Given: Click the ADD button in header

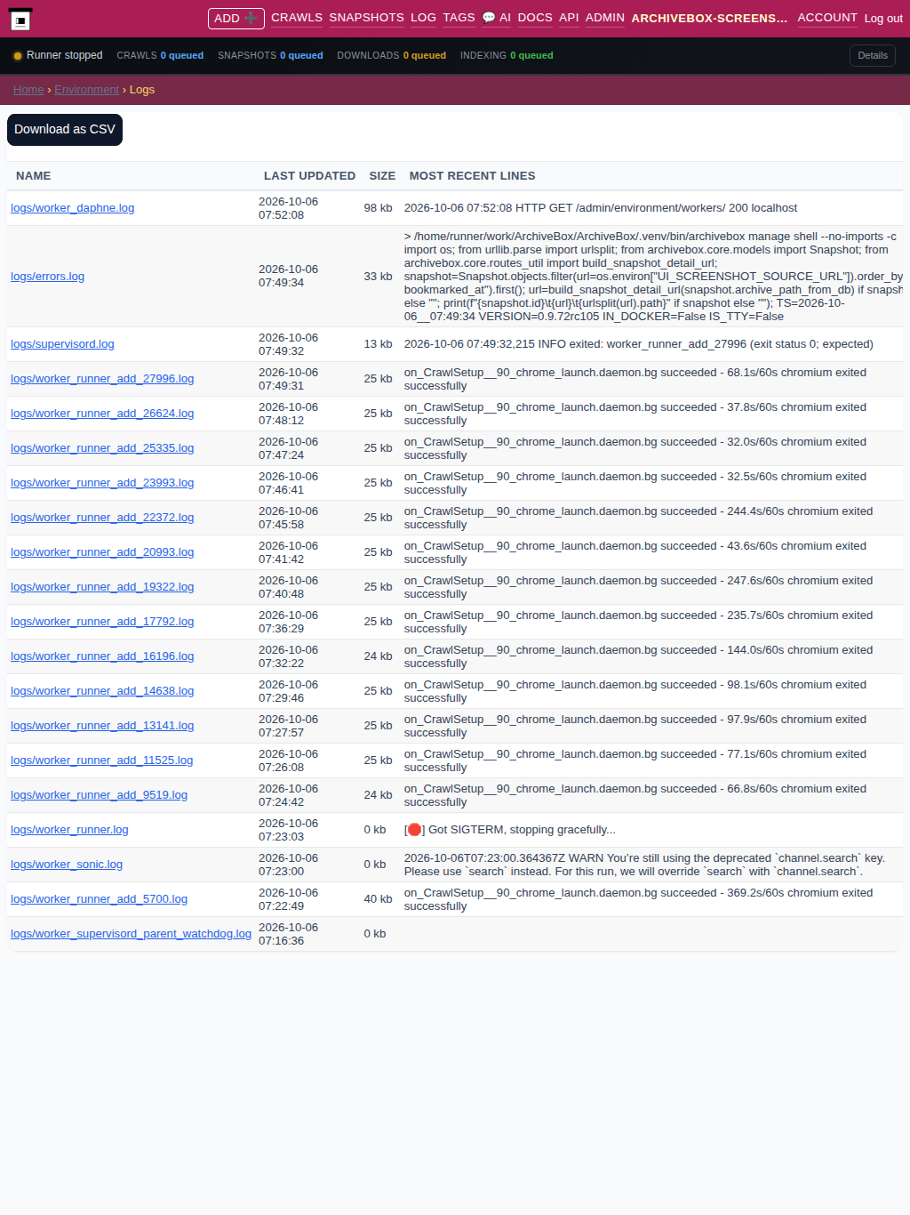Looking at the screenshot, I should tap(236, 18).
